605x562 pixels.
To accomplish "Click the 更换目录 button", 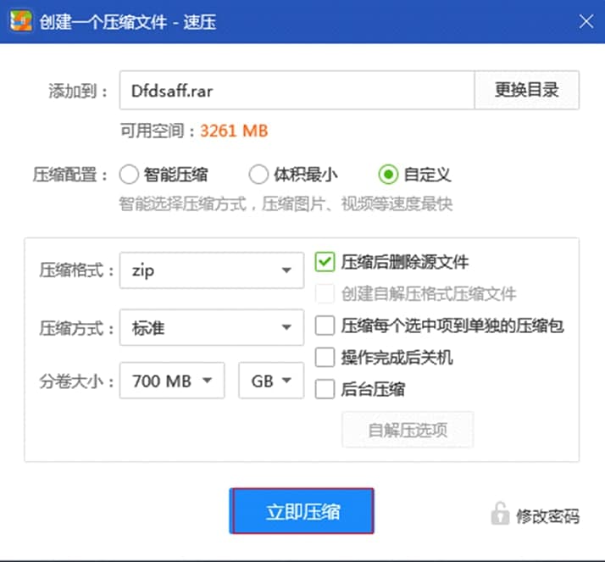I will point(527,90).
